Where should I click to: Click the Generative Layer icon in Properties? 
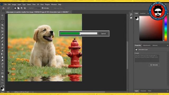pyautogui.click(x=136, y=49)
